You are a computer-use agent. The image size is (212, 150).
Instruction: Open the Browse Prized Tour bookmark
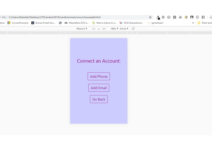[x=43, y=23]
